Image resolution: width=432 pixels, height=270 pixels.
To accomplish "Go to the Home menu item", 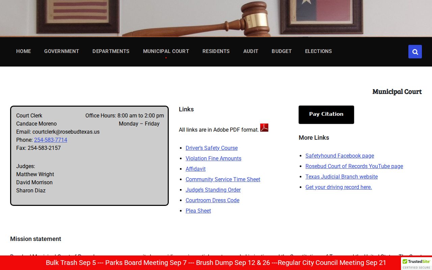I will click(x=24, y=51).
